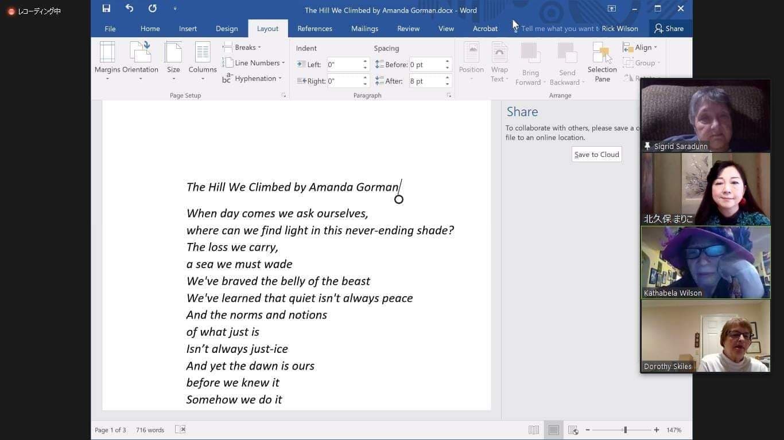Increase the Indent Left value
Viewport: 784px width, 440px height.
pos(365,61)
